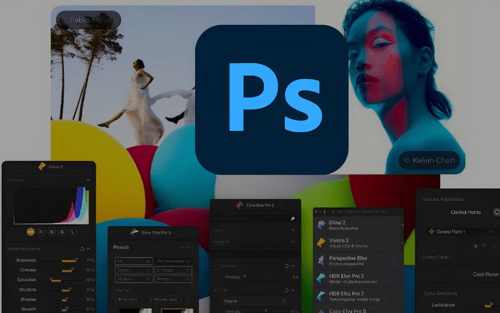Image resolution: width=500 pixels, height=313 pixels.
Task: Adjust the Saturation slider in Viveza
Action: tap(61, 280)
